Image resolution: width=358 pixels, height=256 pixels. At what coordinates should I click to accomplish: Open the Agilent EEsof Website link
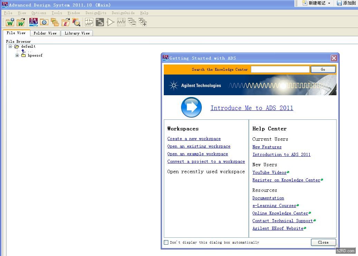point(278,228)
